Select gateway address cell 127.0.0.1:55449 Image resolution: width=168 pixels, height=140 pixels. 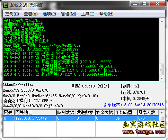coord(36,118)
